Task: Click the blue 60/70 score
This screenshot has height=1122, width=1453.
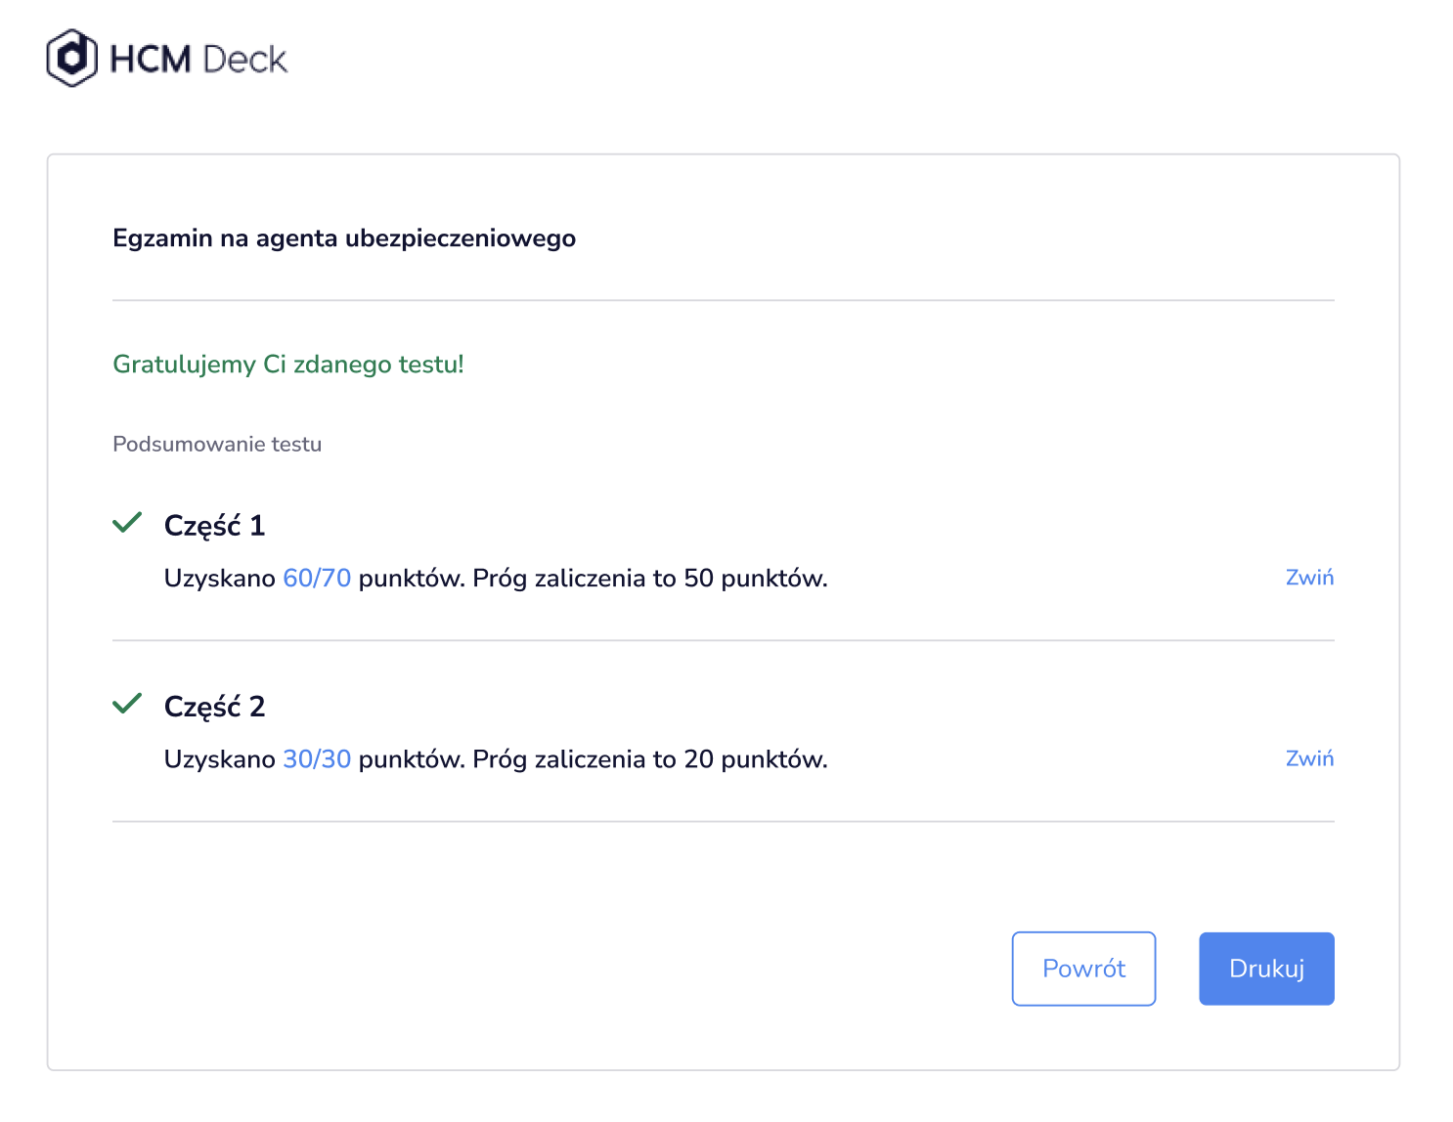Action: 317,579
